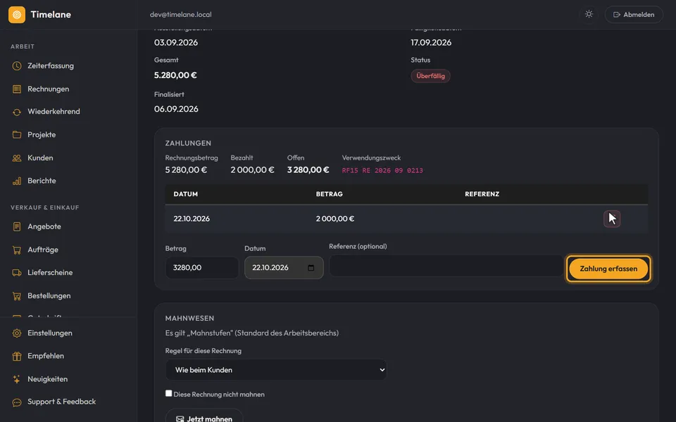Click the Bestellungen cart icon
The height and width of the screenshot is (422, 676).
click(17, 296)
